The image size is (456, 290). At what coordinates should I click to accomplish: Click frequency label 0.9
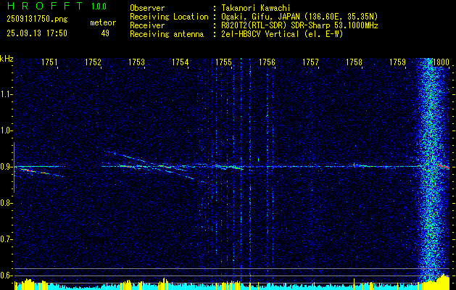point(6,167)
